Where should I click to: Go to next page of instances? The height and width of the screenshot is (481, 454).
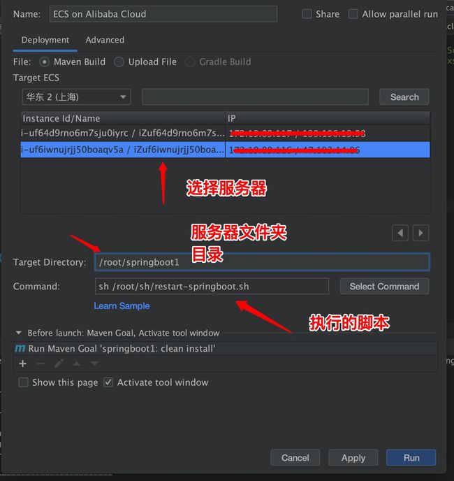(x=421, y=233)
